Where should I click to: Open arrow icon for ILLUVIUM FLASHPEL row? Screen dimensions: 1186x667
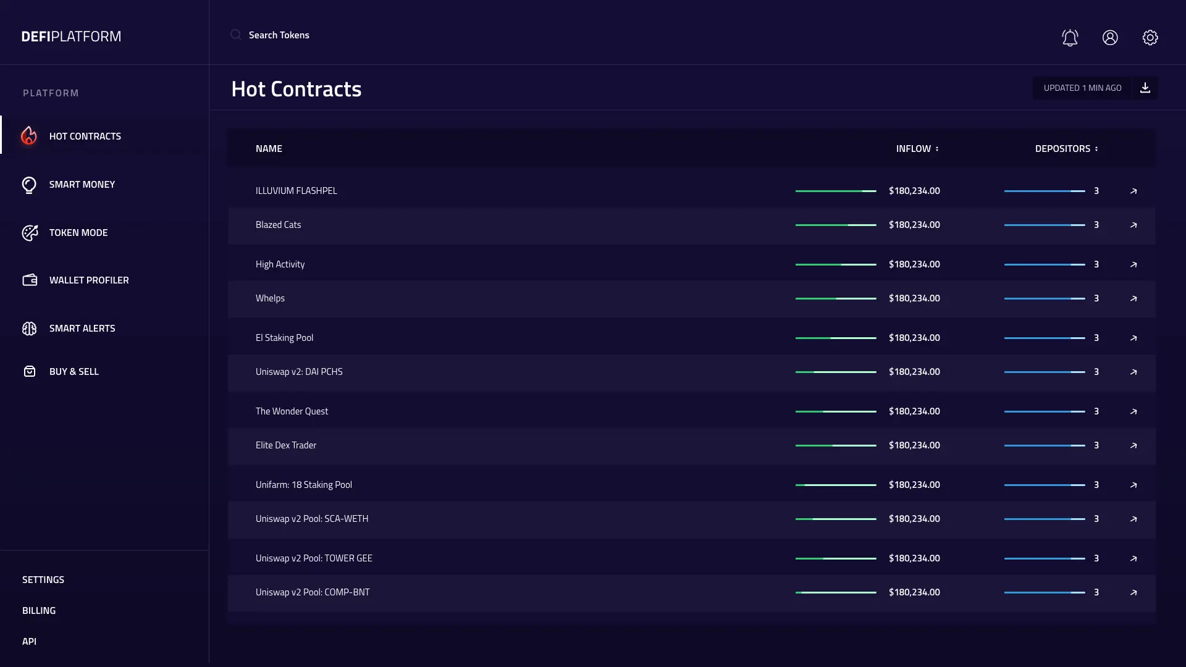[1133, 191]
